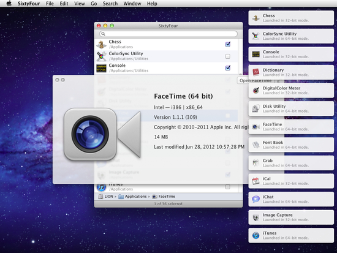Click the iChat notification icon
The width and height of the screenshot is (337, 253).
coord(256,199)
